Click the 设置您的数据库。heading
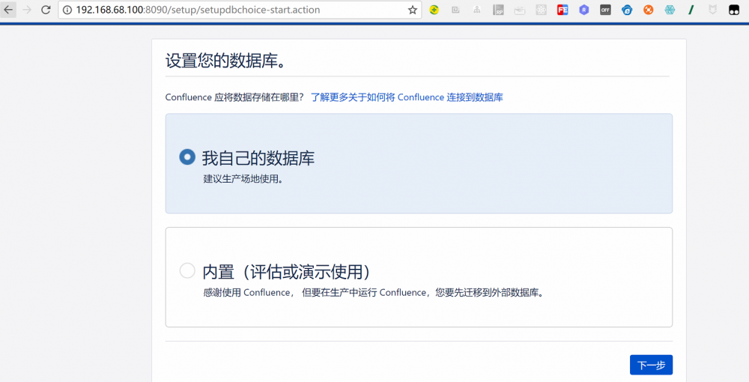This screenshot has width=749, height=382. pos(225,61)
